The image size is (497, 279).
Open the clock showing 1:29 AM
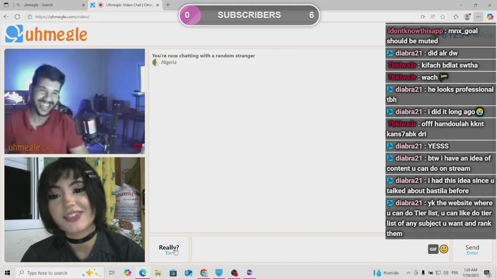471,273
